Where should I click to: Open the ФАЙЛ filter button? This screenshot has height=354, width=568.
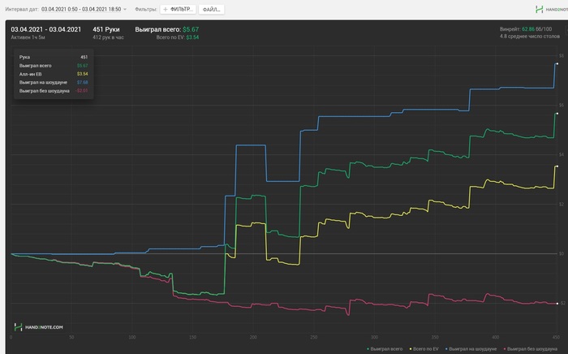tap(211, 10)
